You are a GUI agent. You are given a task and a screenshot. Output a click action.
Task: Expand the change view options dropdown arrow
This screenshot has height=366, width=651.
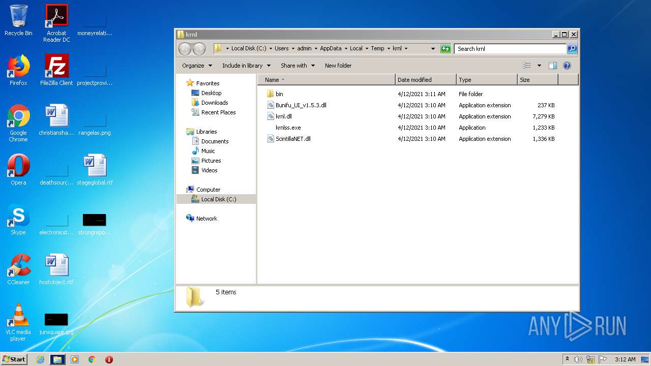pos(539,66)
